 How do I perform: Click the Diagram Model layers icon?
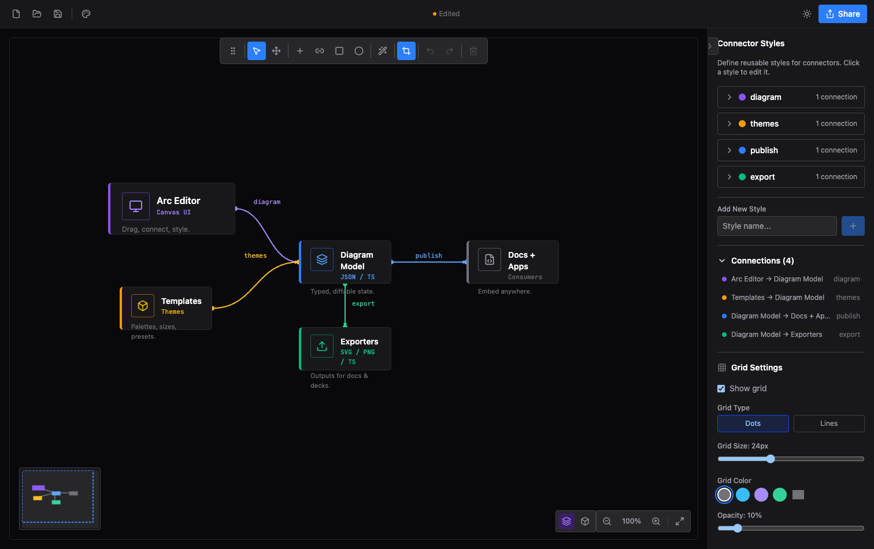(322, 259)
